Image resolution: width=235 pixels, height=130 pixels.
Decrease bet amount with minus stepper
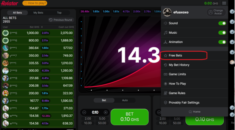[x=84, y=112]
